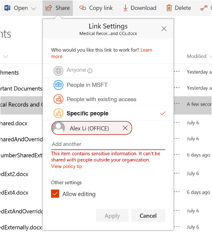212x234 pixels.
Task: Click the Copy link chain icon
Action: coord(83,8)
